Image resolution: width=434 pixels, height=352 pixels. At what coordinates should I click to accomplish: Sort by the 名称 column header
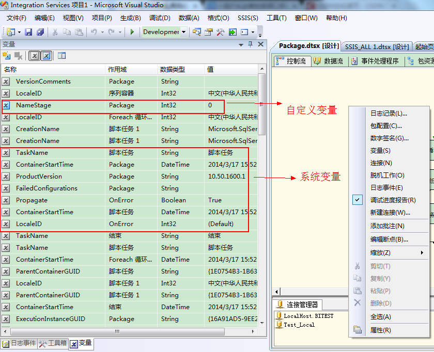53,69
